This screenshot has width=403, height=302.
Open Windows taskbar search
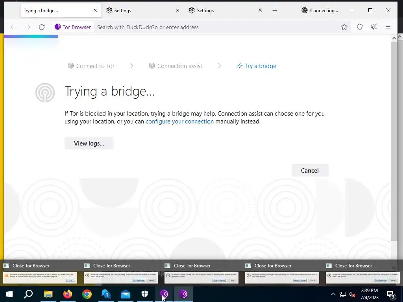[28, 294]
